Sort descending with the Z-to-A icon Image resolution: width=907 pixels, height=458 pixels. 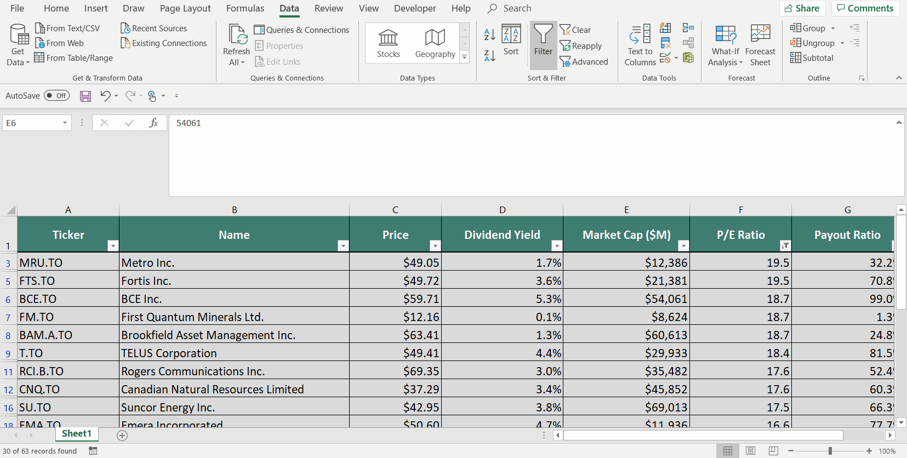pos(489,55)
